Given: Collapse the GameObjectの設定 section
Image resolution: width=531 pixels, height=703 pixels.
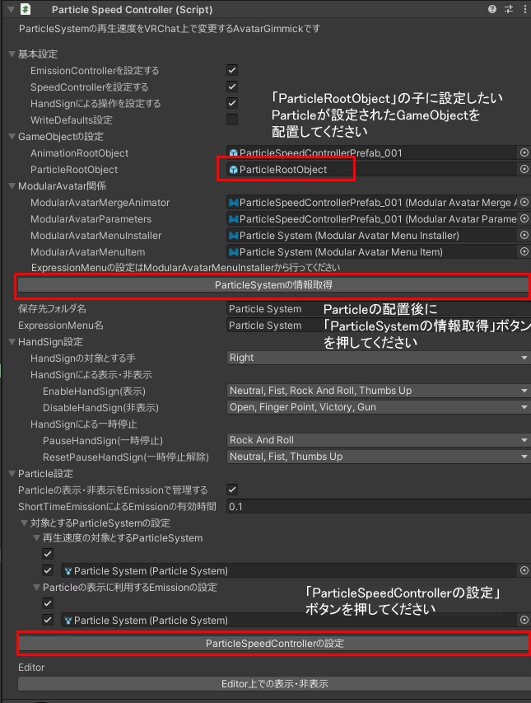Looking at the screenshot, I should pos(12,137).
